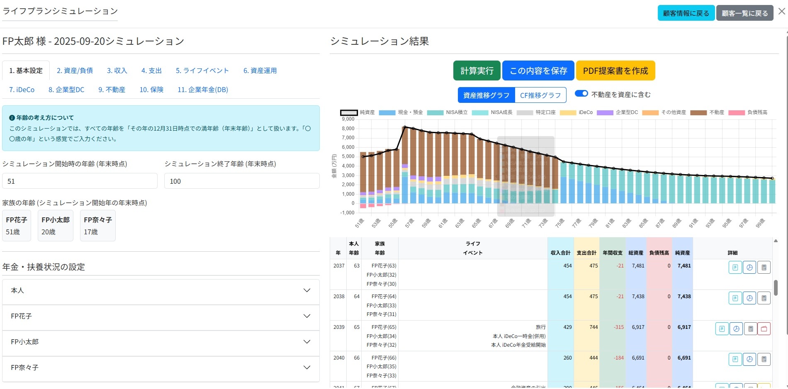
Task: Click the 計算実行 button
Action: coord(477,71)
